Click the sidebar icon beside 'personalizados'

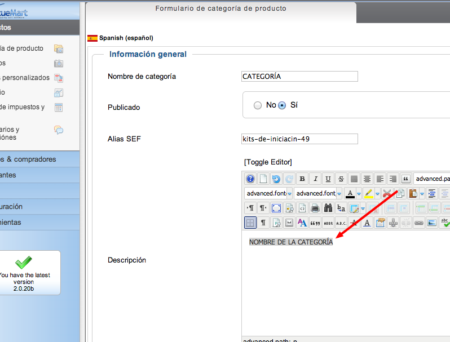click(59, 78)
